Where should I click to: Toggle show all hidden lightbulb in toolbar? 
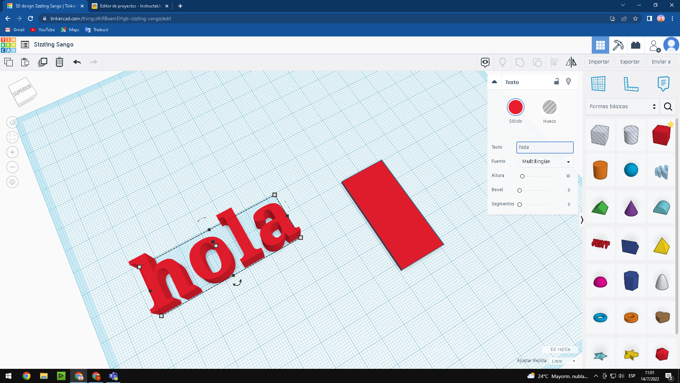(503, 62)
